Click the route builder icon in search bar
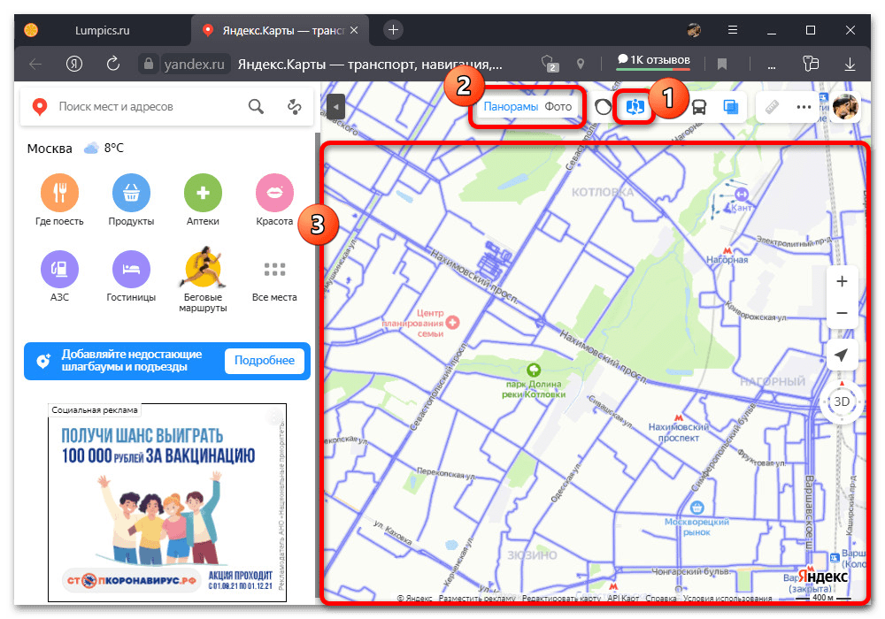 point(295,107)
